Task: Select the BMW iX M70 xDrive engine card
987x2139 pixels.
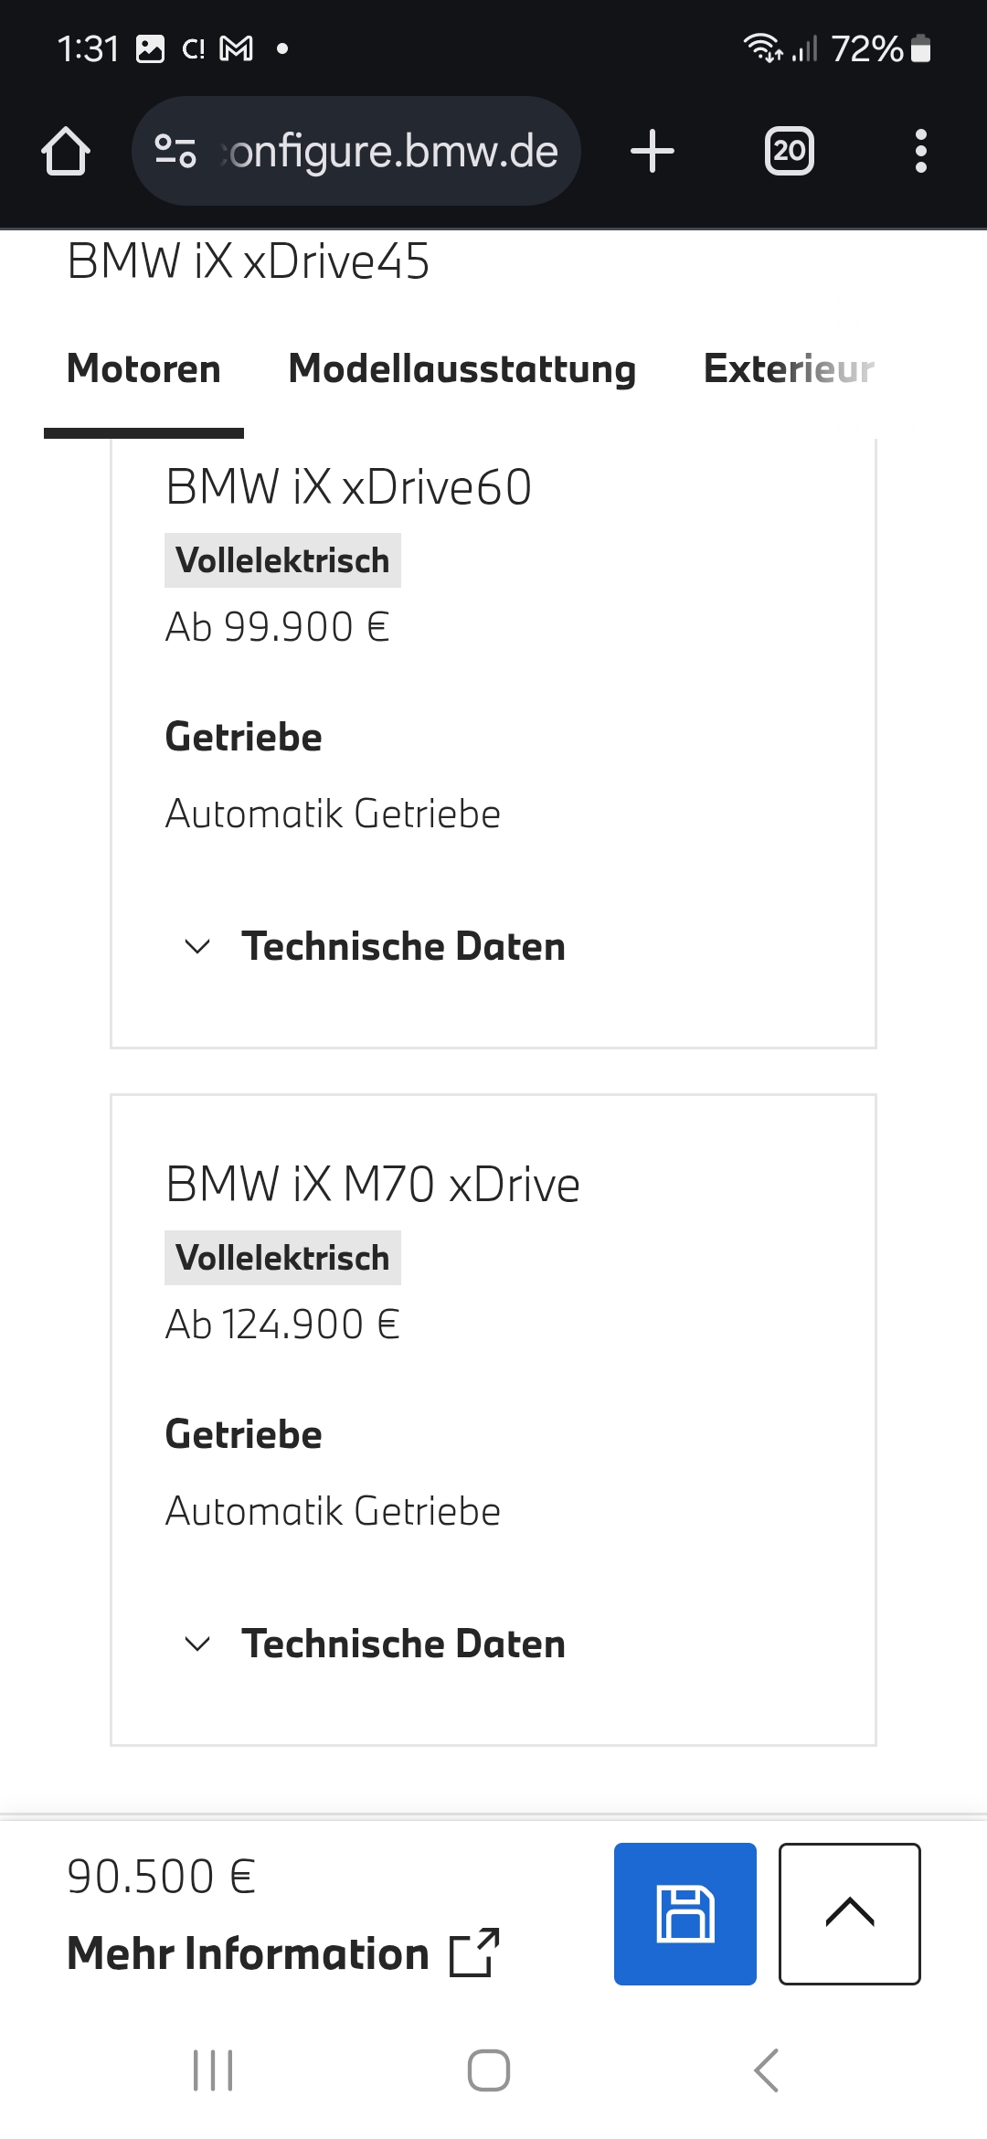Action: coord(493,1420)
